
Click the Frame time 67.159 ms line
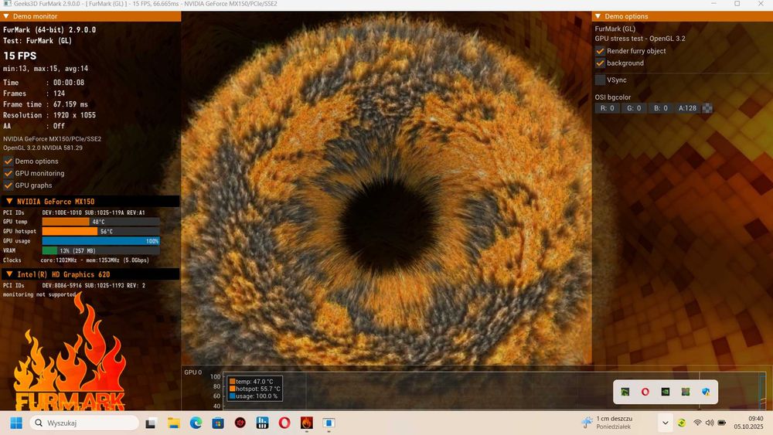[46, 104]
